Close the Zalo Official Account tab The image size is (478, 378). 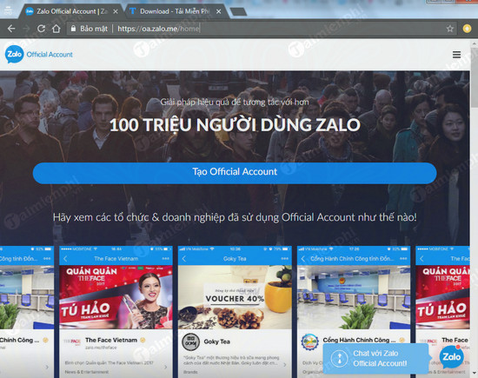coord(116,11)
